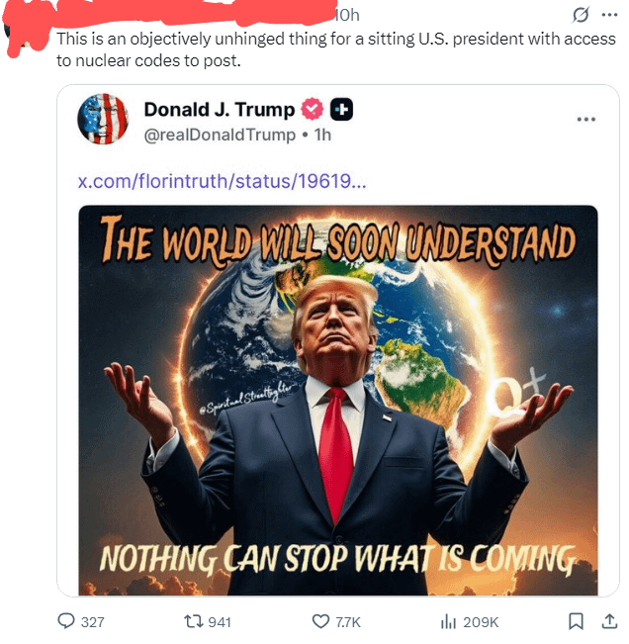Open the view analytics bar chart icon

pos(448,622)
